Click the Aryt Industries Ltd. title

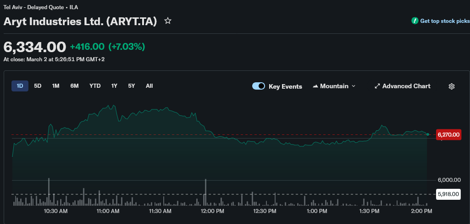tap(80, 21)
